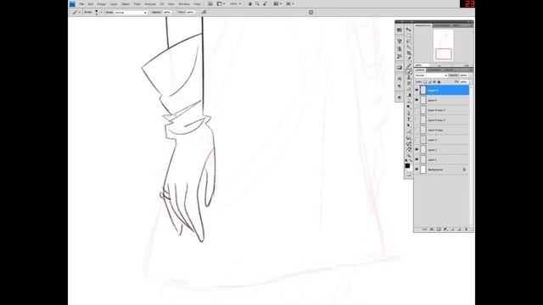
Task: Click the Layers panel vertical scrollbar
Action: [x=471, y=156]
